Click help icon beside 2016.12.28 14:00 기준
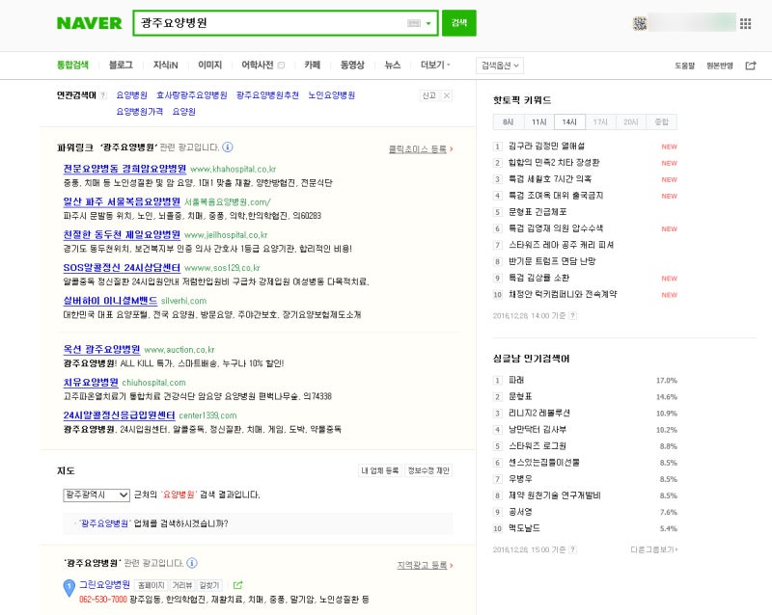Screen dimensions: 772x615 coord(572,316)
